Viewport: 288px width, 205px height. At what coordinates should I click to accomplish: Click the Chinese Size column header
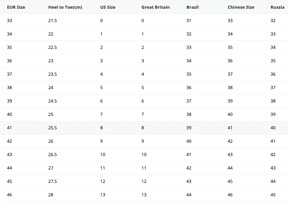[241, 7]
